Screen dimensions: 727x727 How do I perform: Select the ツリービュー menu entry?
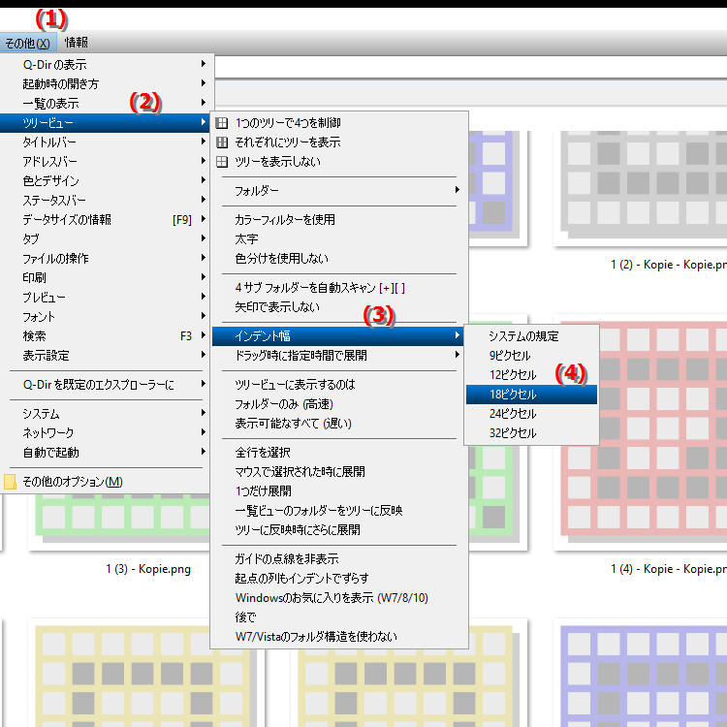coord(106,123)
